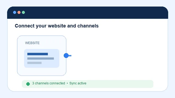
Task: Click the '3 channels connected' status text
Action: coord(49,83)
